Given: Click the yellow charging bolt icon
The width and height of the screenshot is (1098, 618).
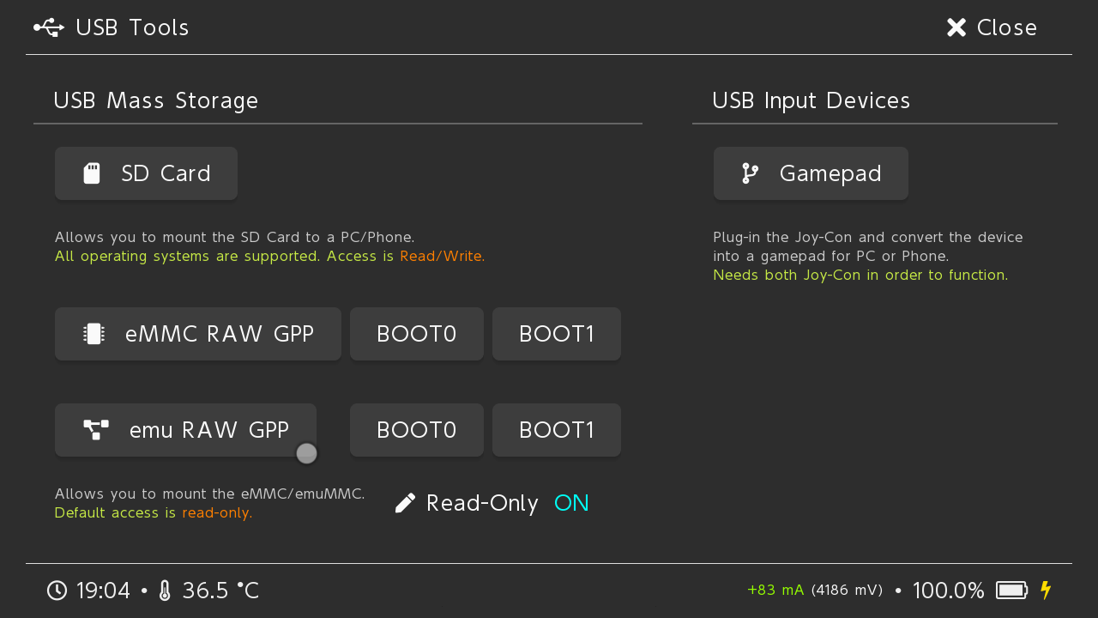Looking at the screenshot, I should (1046, 591).
